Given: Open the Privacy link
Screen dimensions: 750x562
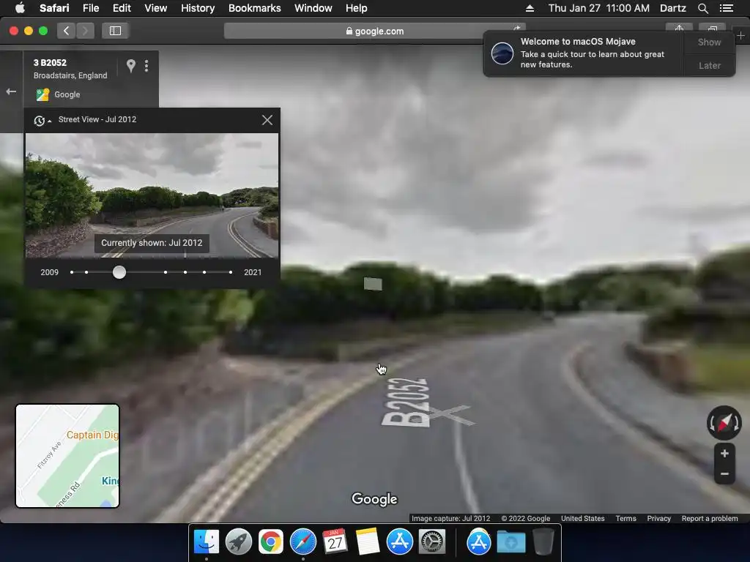Looking at the screenshot, I should 658,519.
